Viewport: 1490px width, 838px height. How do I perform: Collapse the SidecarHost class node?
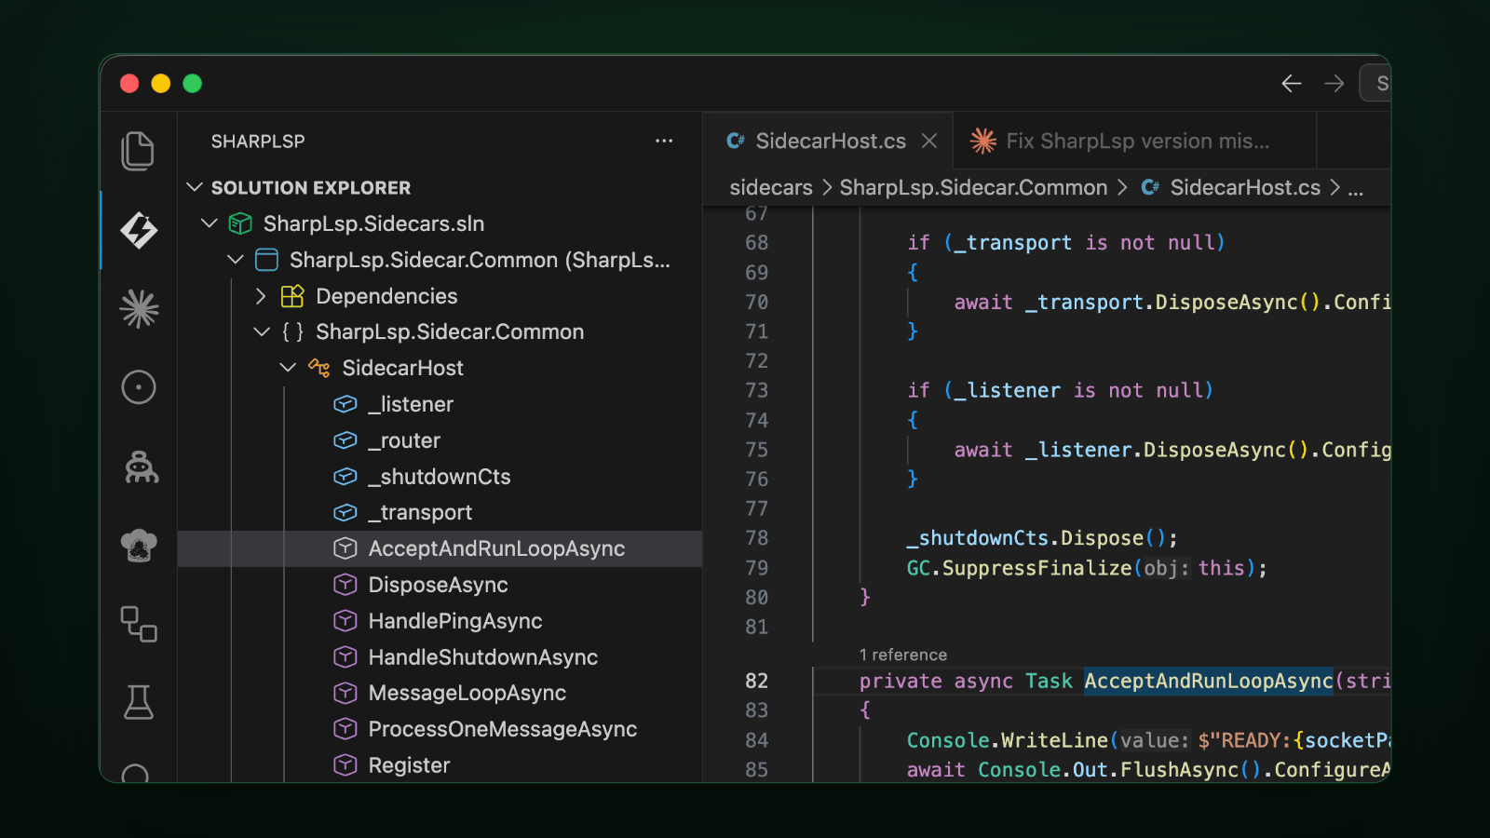tap(288, 368)
